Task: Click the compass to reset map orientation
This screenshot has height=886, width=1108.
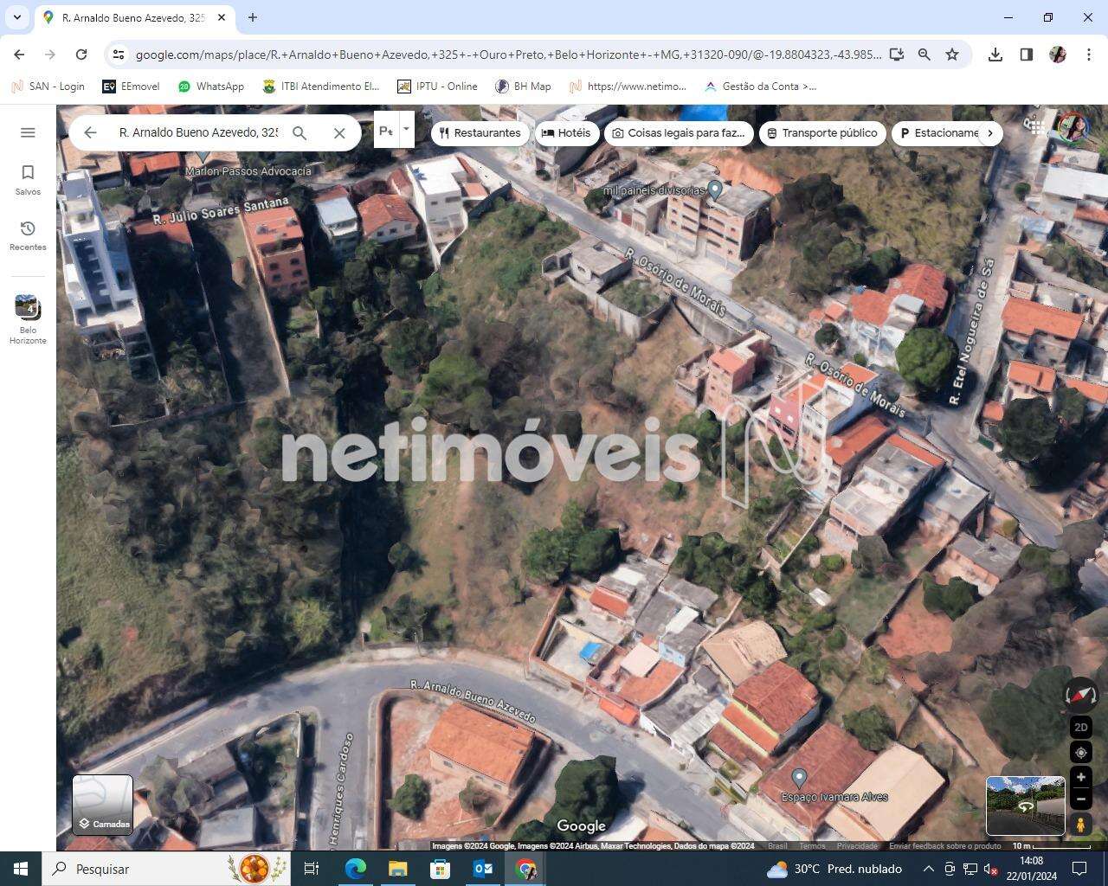Action: point(1080,695)
